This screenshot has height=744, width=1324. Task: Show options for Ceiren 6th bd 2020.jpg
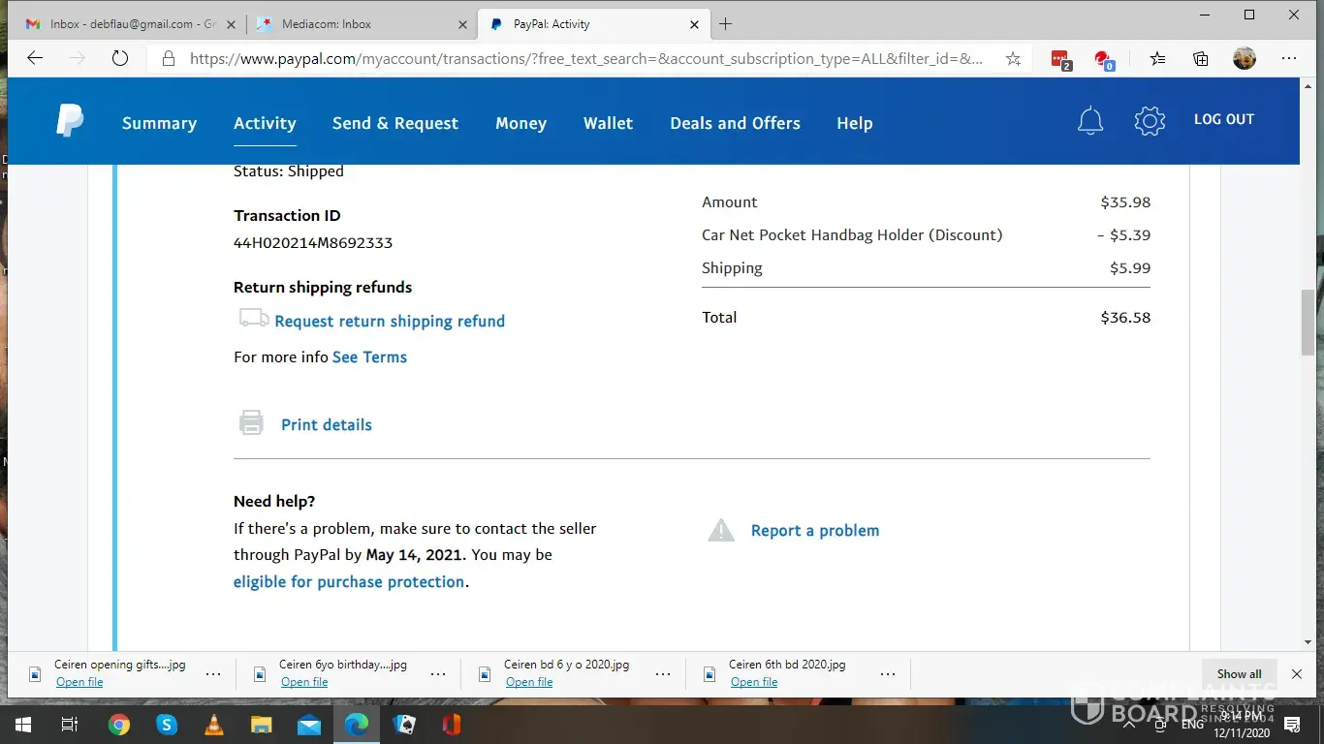pos(888,674)
